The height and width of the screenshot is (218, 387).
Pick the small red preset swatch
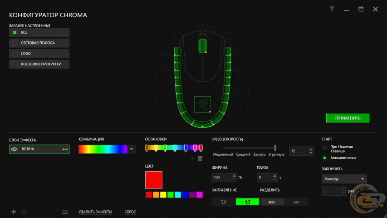point(148,195)
